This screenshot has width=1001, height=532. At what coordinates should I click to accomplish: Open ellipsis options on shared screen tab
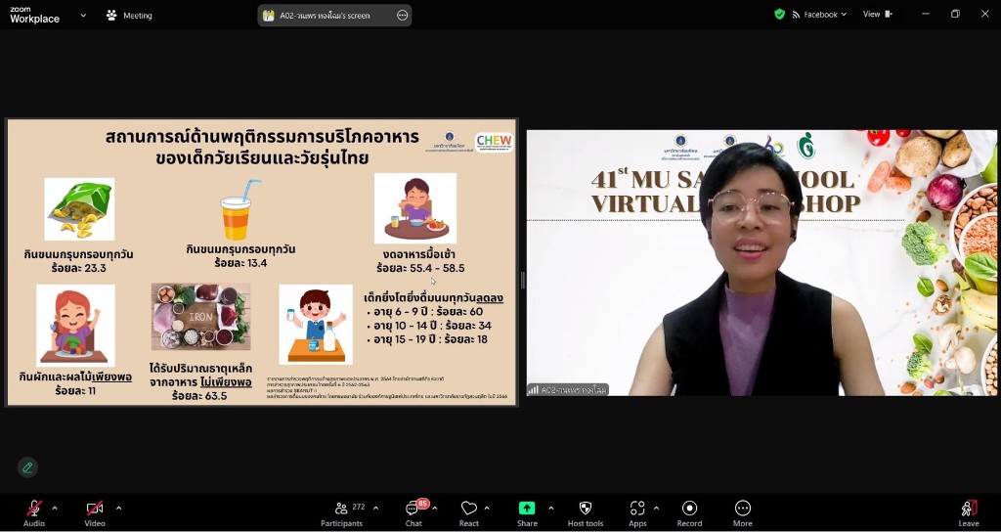pyautogui.click(x=402, y=16)
